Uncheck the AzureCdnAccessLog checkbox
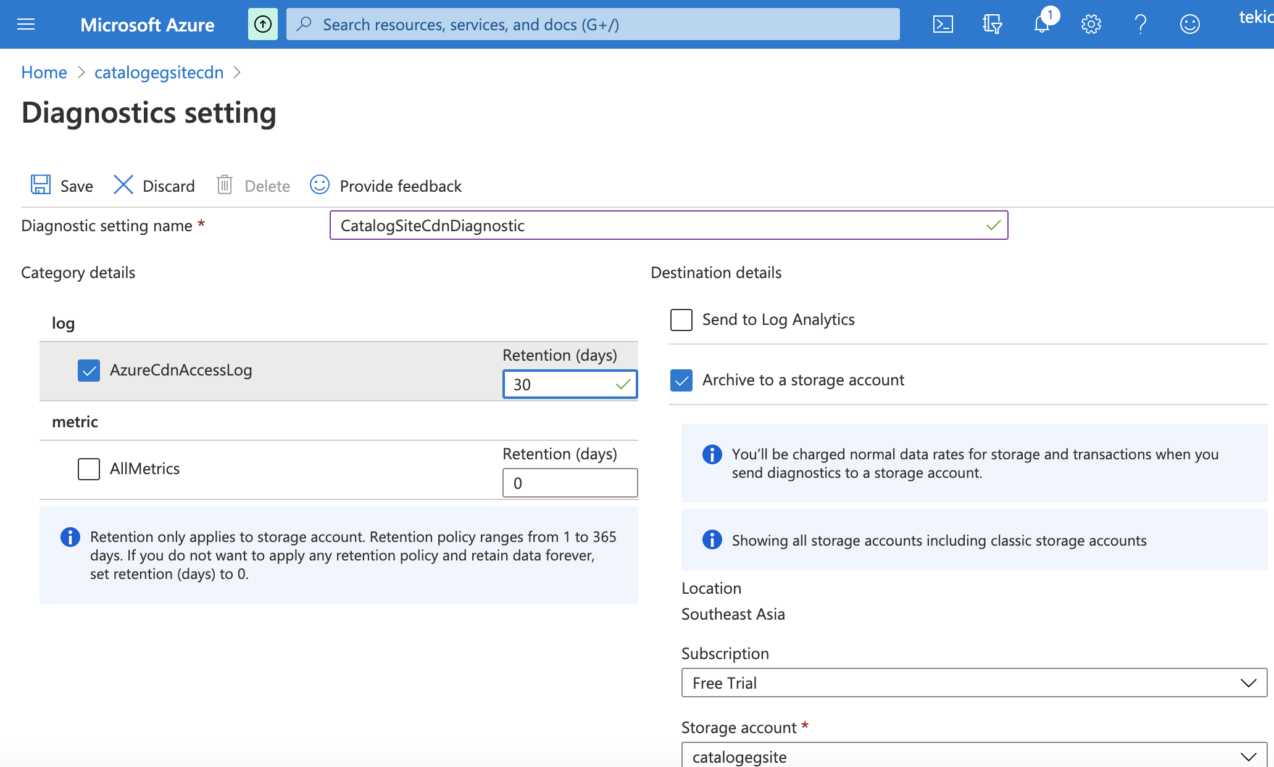The height and width of the screenshot is (767, 1274). (89, 371)
